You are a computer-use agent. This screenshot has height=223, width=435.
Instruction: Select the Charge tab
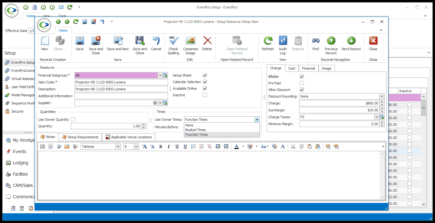276,68
